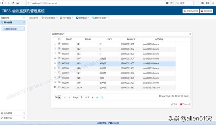Viewport: 216px width, 125px height.
Task: Close the user selection dialog
Action: click(x=190, y=34)
